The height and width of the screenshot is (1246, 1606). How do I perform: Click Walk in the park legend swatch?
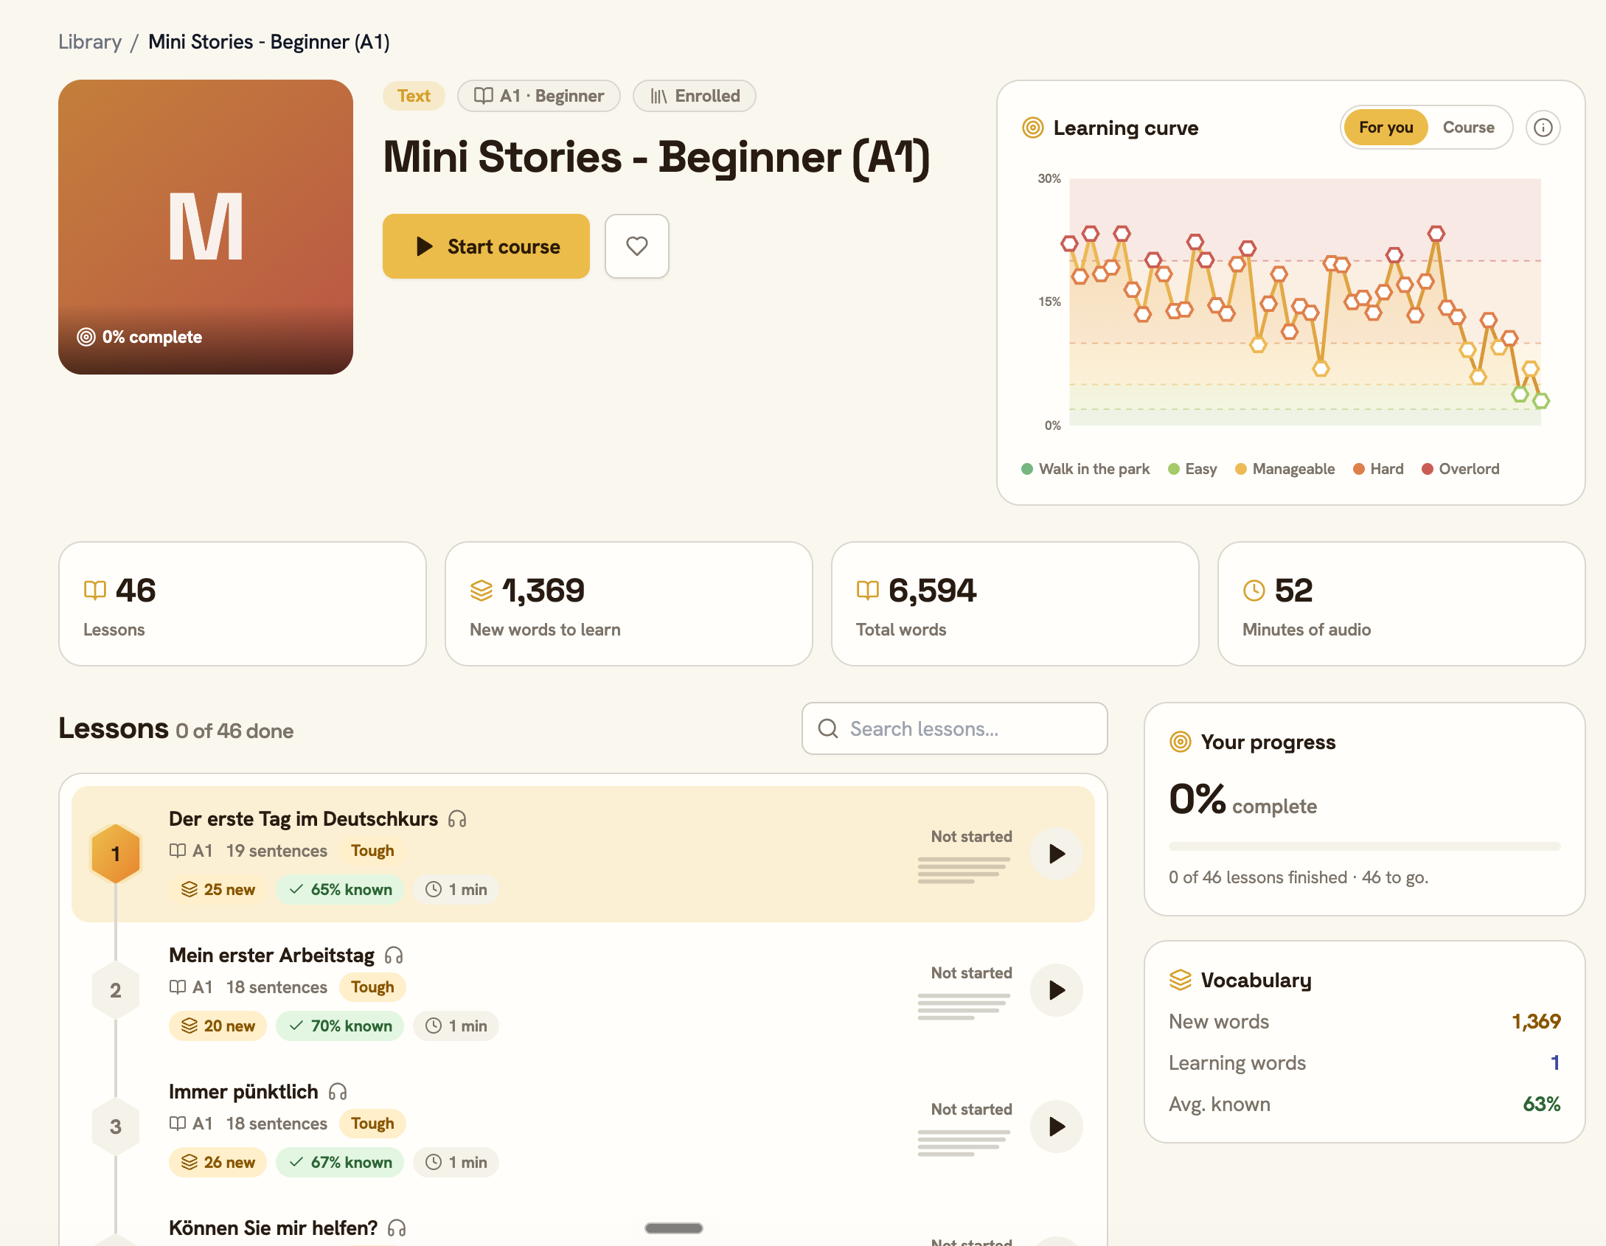(x=1026, y=469)
